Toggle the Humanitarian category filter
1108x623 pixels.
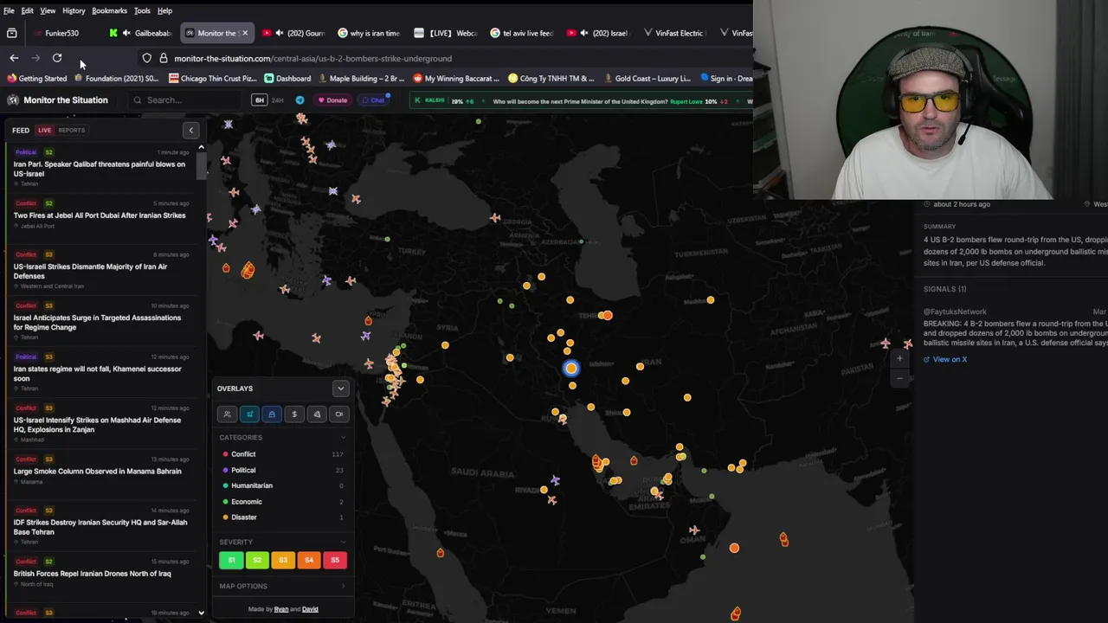pyautogui.click(x=282, y=485)
